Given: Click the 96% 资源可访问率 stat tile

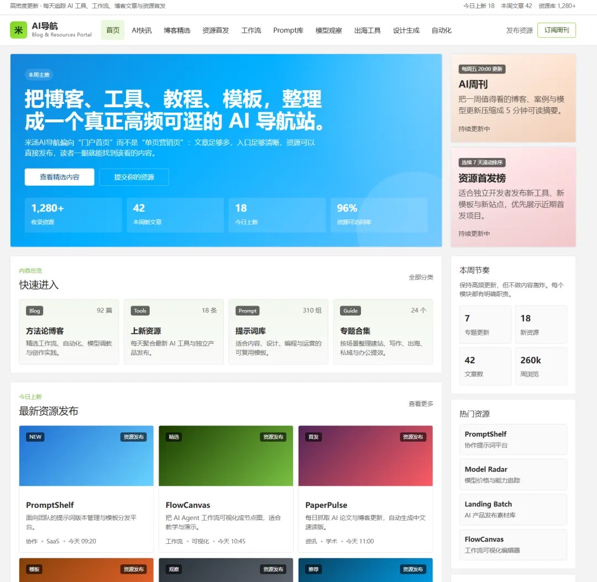Looking at the screenshot, I should [x=379, y=214].
